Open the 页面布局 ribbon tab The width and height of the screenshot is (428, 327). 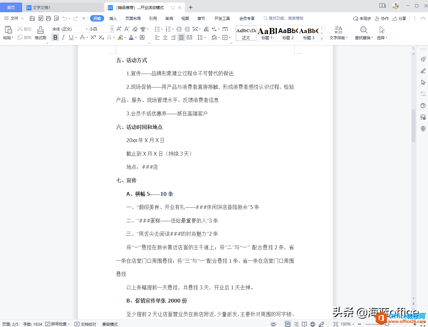tap(133, 18)
